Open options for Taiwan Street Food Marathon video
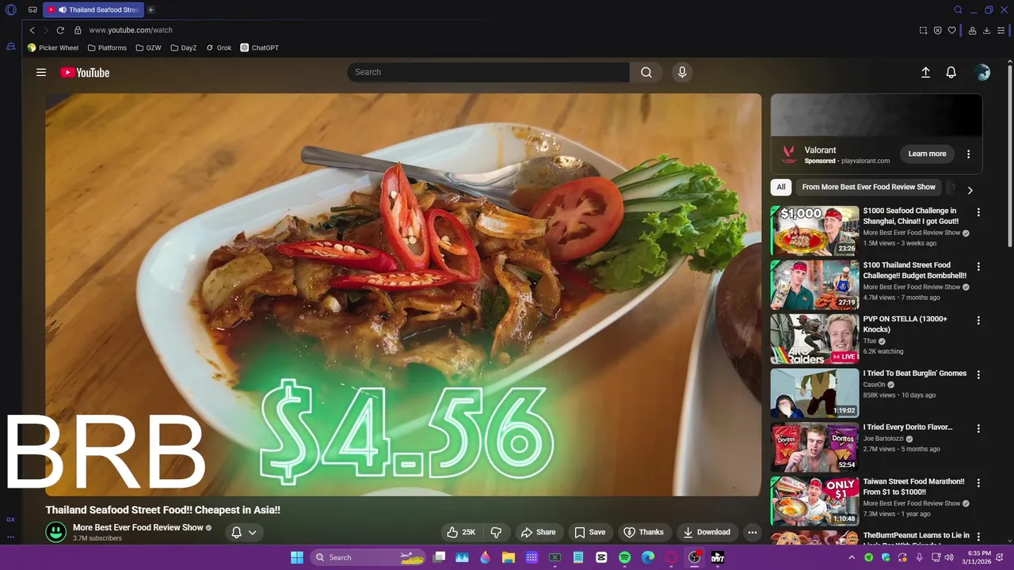The image size is (1014, 570). pos(978,482)
